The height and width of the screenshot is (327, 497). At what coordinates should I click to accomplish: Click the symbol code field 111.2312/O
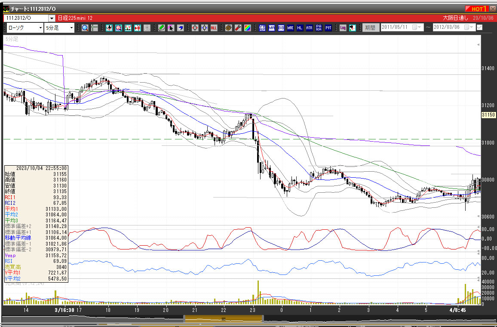pos(26,19)
